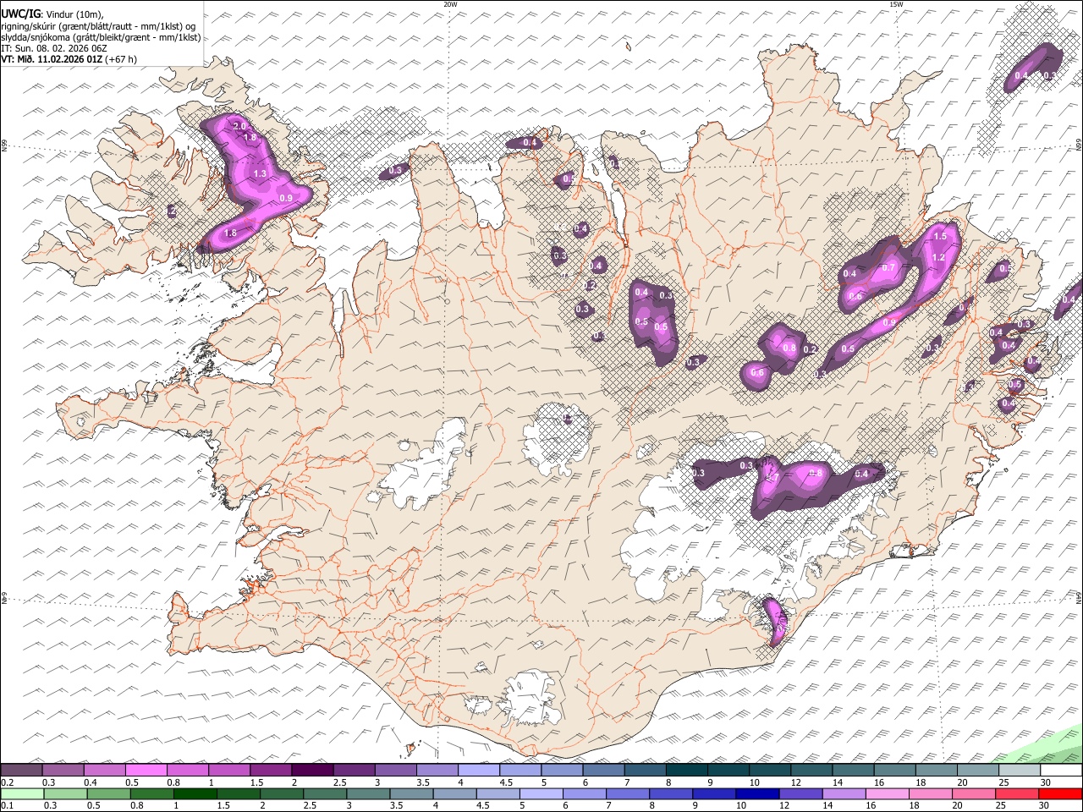Click the white legend swatch labeled 30

point(1062,770)
